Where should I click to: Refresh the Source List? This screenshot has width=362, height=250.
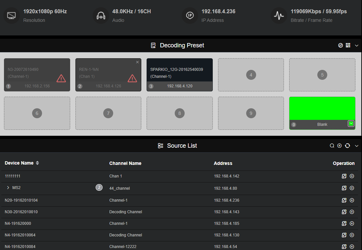347,146
